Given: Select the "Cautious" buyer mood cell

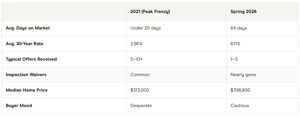Looking at the screenshot, I should click(240, 106).
